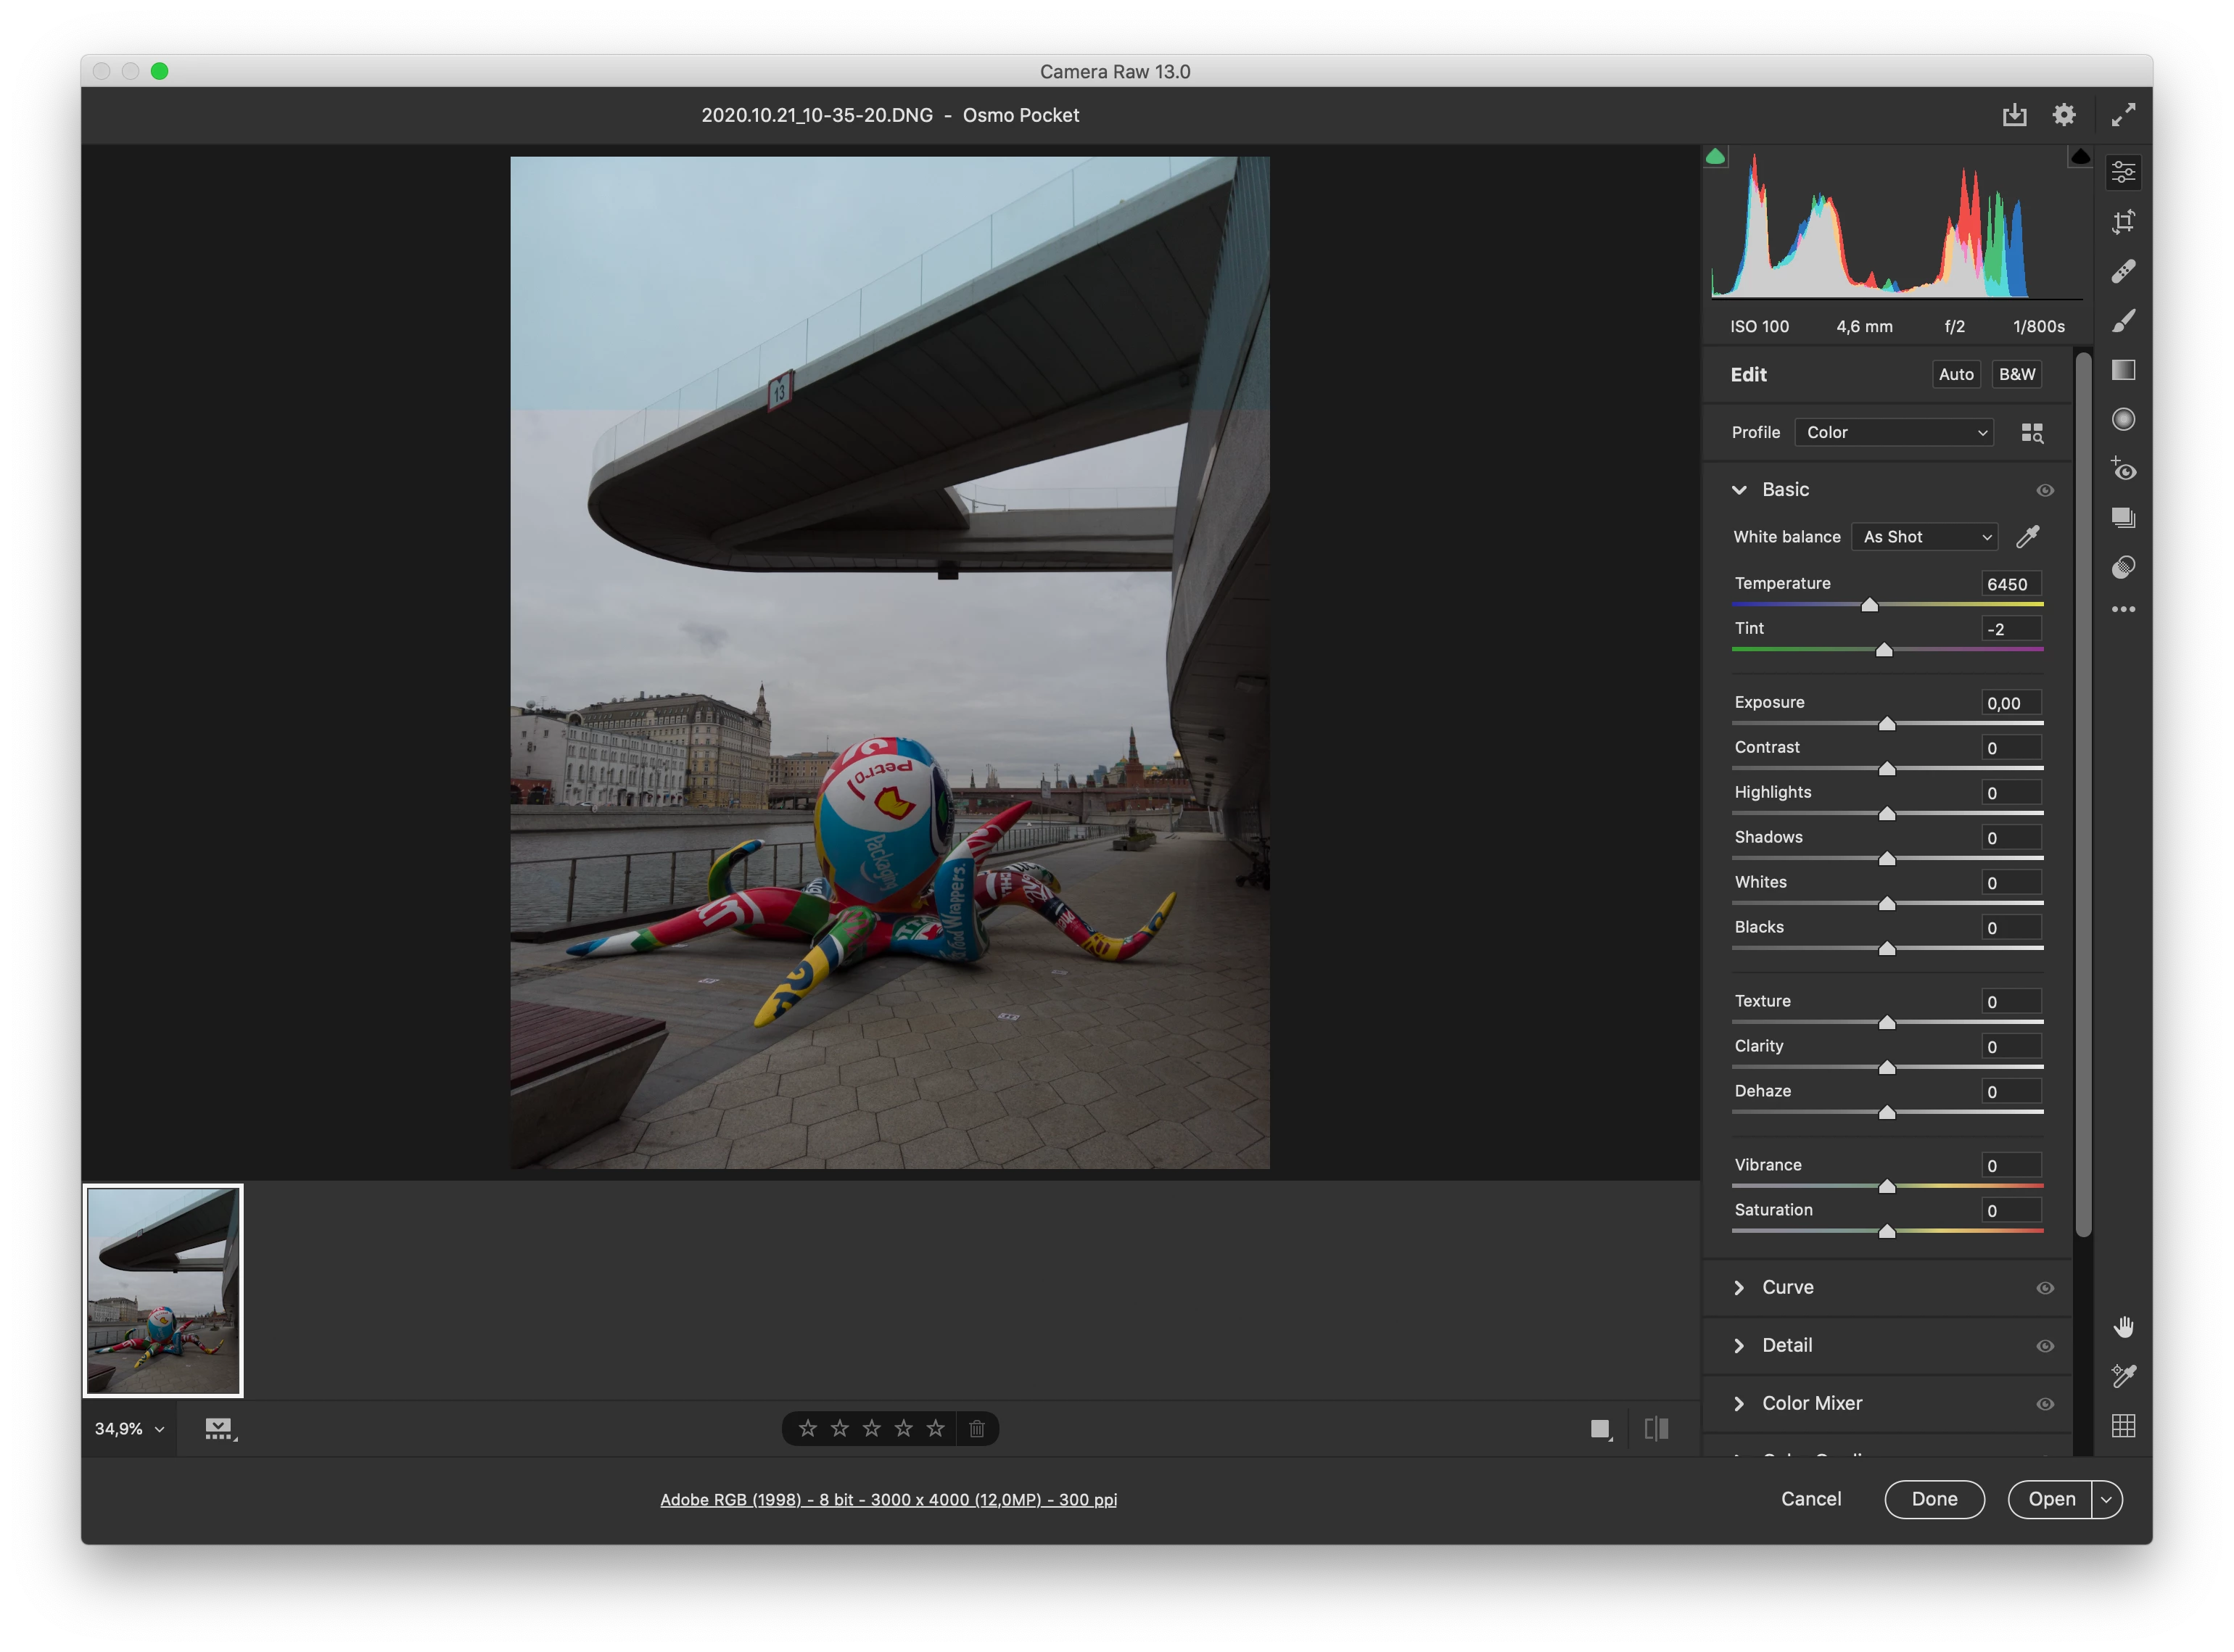Open Camera Raw preferences gear
The image size is (2234, 1652).
click(2064, 115)
